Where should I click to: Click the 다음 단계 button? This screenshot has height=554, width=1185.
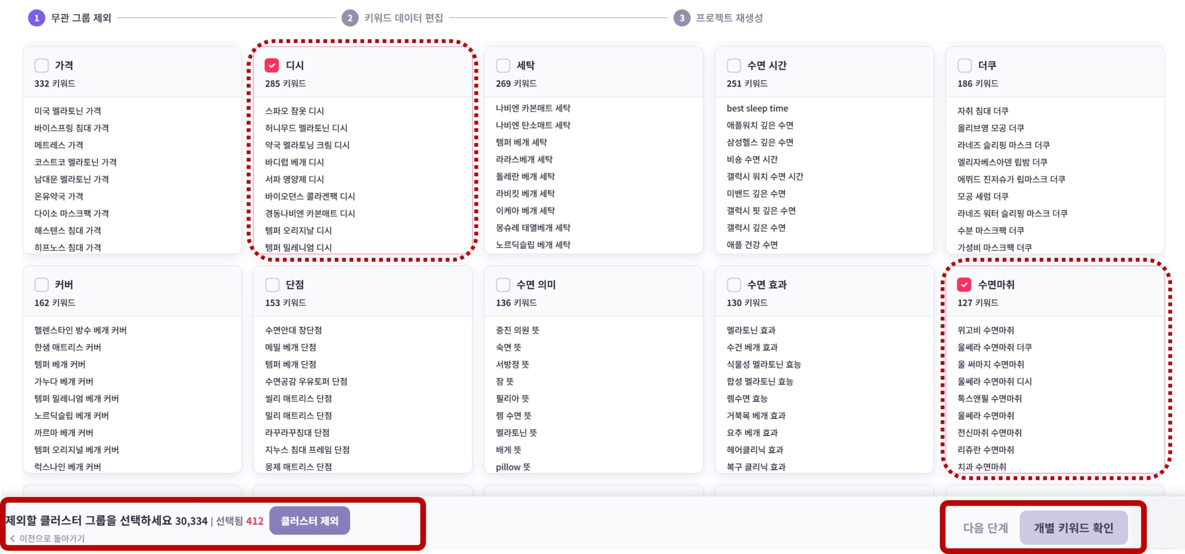[985, 528]
